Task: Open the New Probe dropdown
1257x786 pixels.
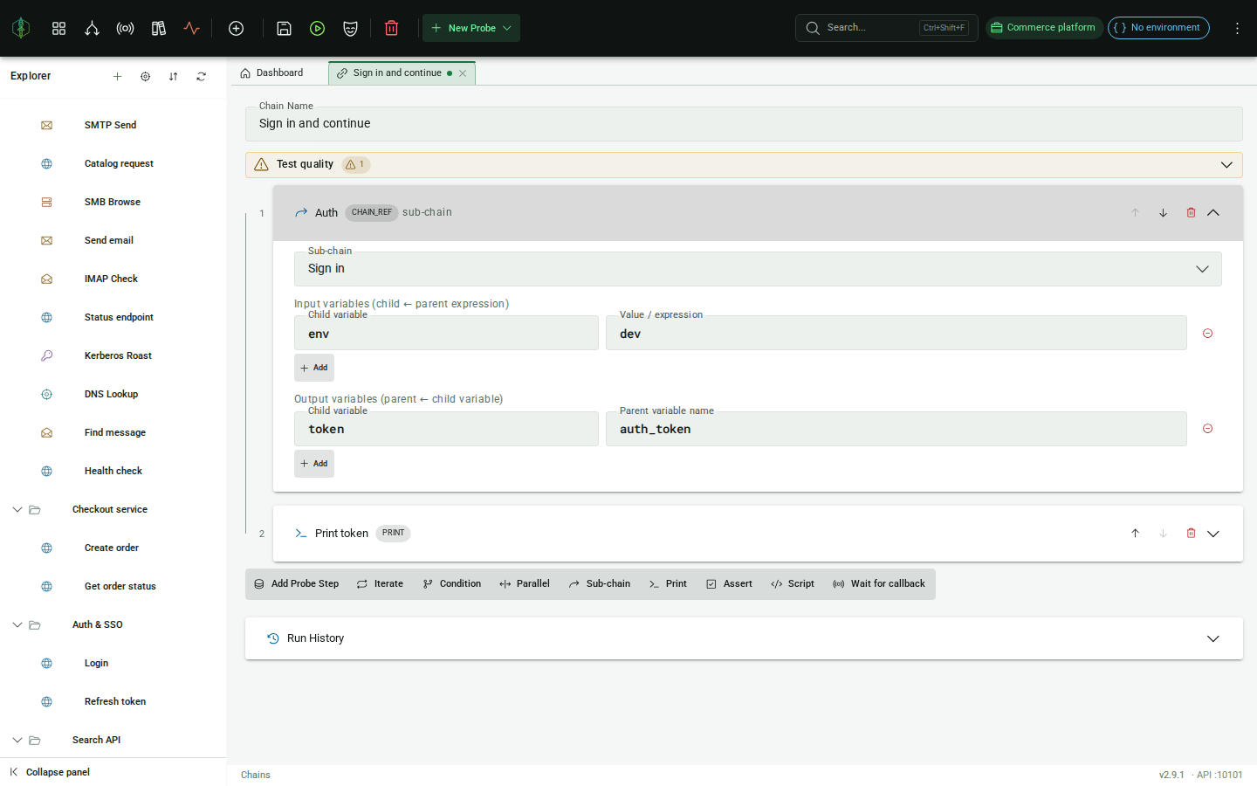Action: click(471, 28)
